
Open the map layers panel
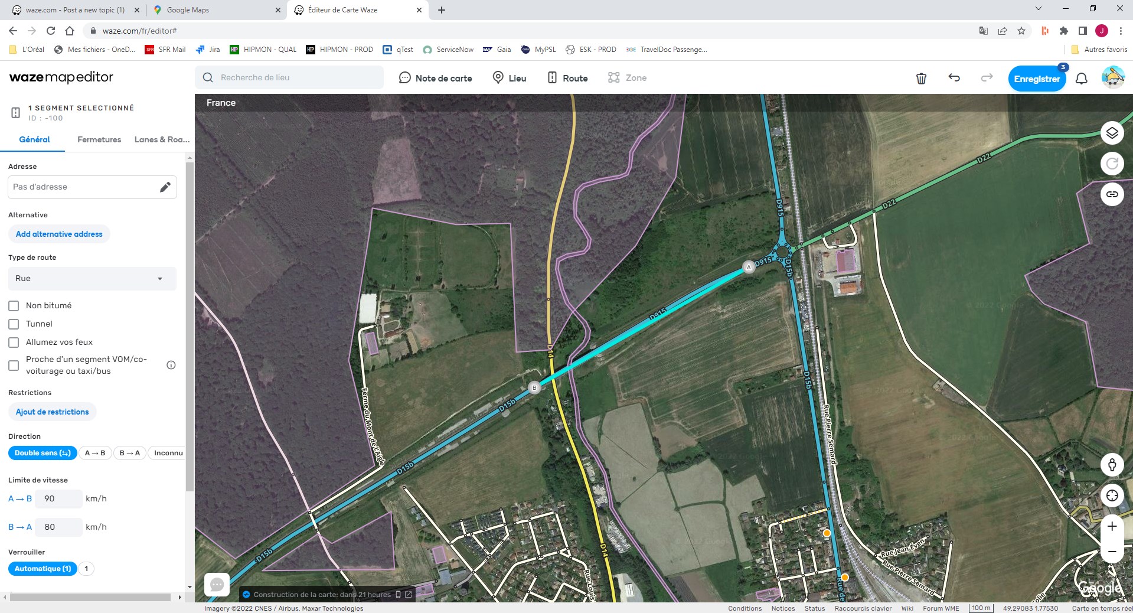tap(1112, 133)
